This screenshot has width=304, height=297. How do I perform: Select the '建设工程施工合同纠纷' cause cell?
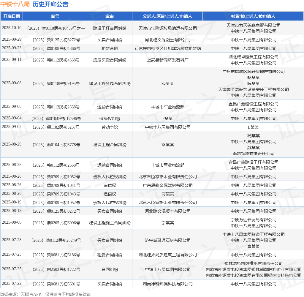[110, 223]
